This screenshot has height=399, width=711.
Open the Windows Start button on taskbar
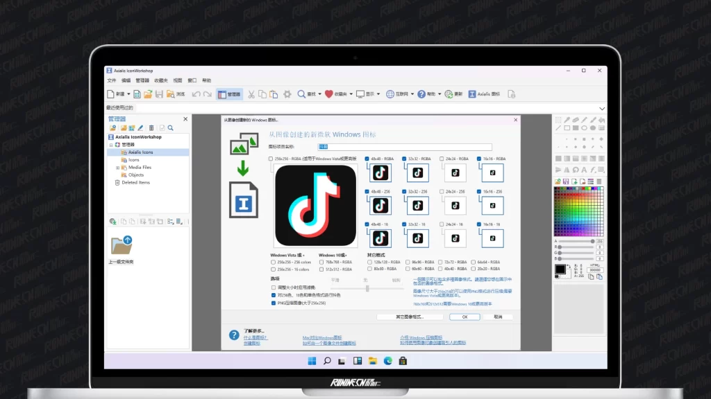click(312, 360)
